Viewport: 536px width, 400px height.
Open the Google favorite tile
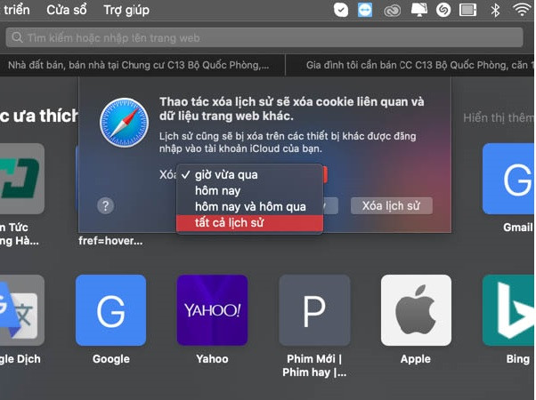coord(110,310)
